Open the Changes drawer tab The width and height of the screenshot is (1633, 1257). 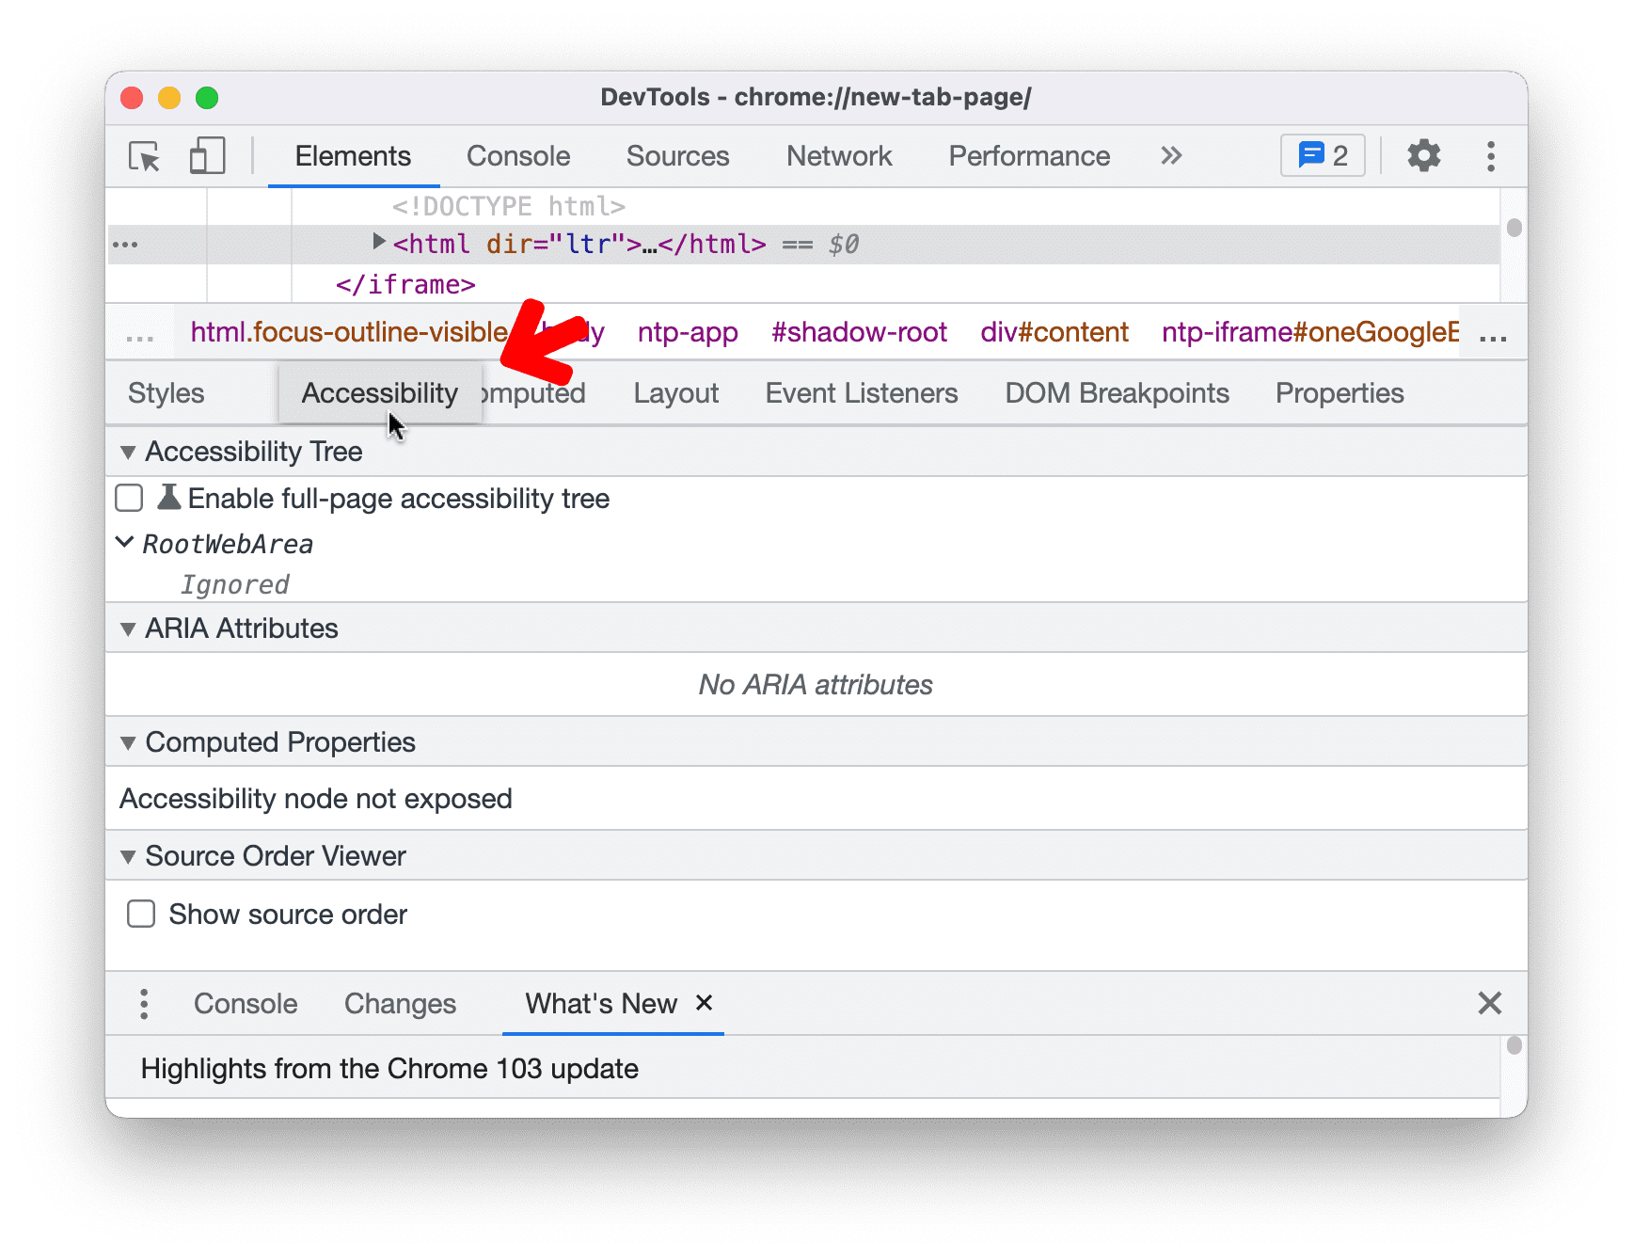click(x=400, y=1003)
